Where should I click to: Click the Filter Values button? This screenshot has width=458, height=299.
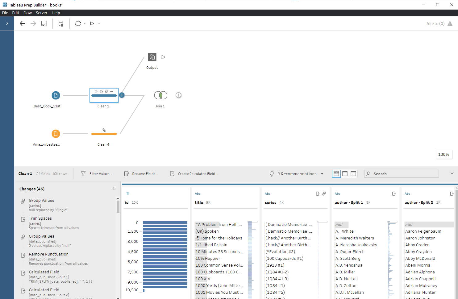click(97, 173)
